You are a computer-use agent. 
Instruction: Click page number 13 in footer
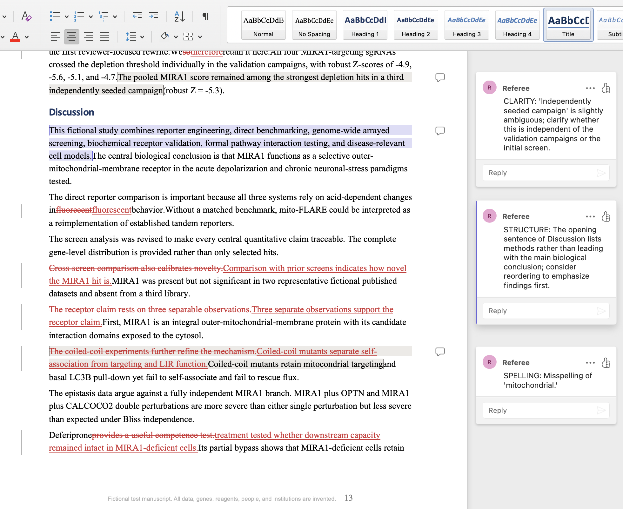click(x=349, y=498)
